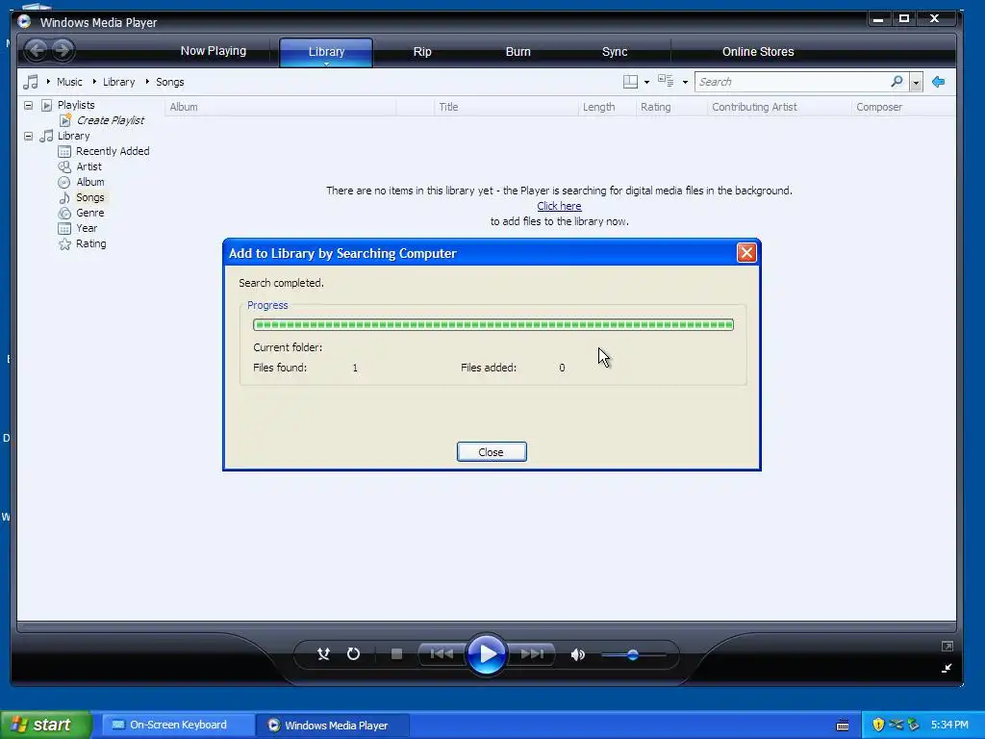
Task: Sort by the Composer column header
Action: (903, 107)
